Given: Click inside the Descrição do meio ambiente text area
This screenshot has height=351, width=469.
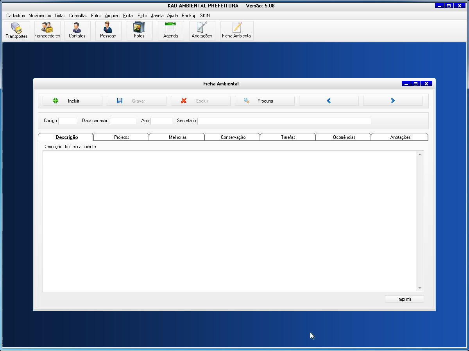Looking at the screenshot, I should [230, 221].
